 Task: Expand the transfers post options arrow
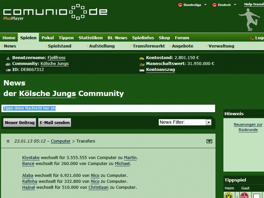[209, 141]
